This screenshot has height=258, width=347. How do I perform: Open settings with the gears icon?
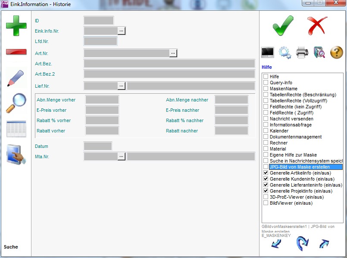click(285, 52)
